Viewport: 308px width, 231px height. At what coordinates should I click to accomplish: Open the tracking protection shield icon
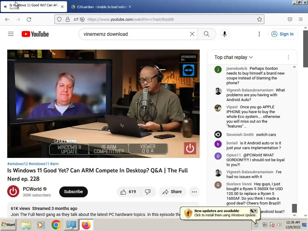tap(59, 19)
